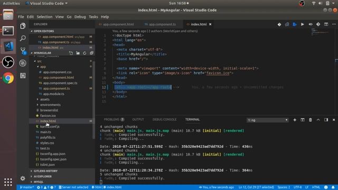The image size is (338, 190).
Task: Launch Google Chrome from Ubuntu dock
Action: 8,78
